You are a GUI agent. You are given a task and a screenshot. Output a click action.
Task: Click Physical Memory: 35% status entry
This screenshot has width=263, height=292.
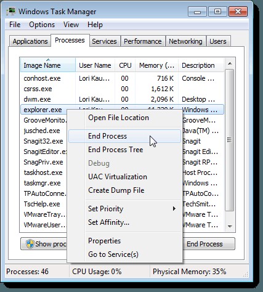189,272
